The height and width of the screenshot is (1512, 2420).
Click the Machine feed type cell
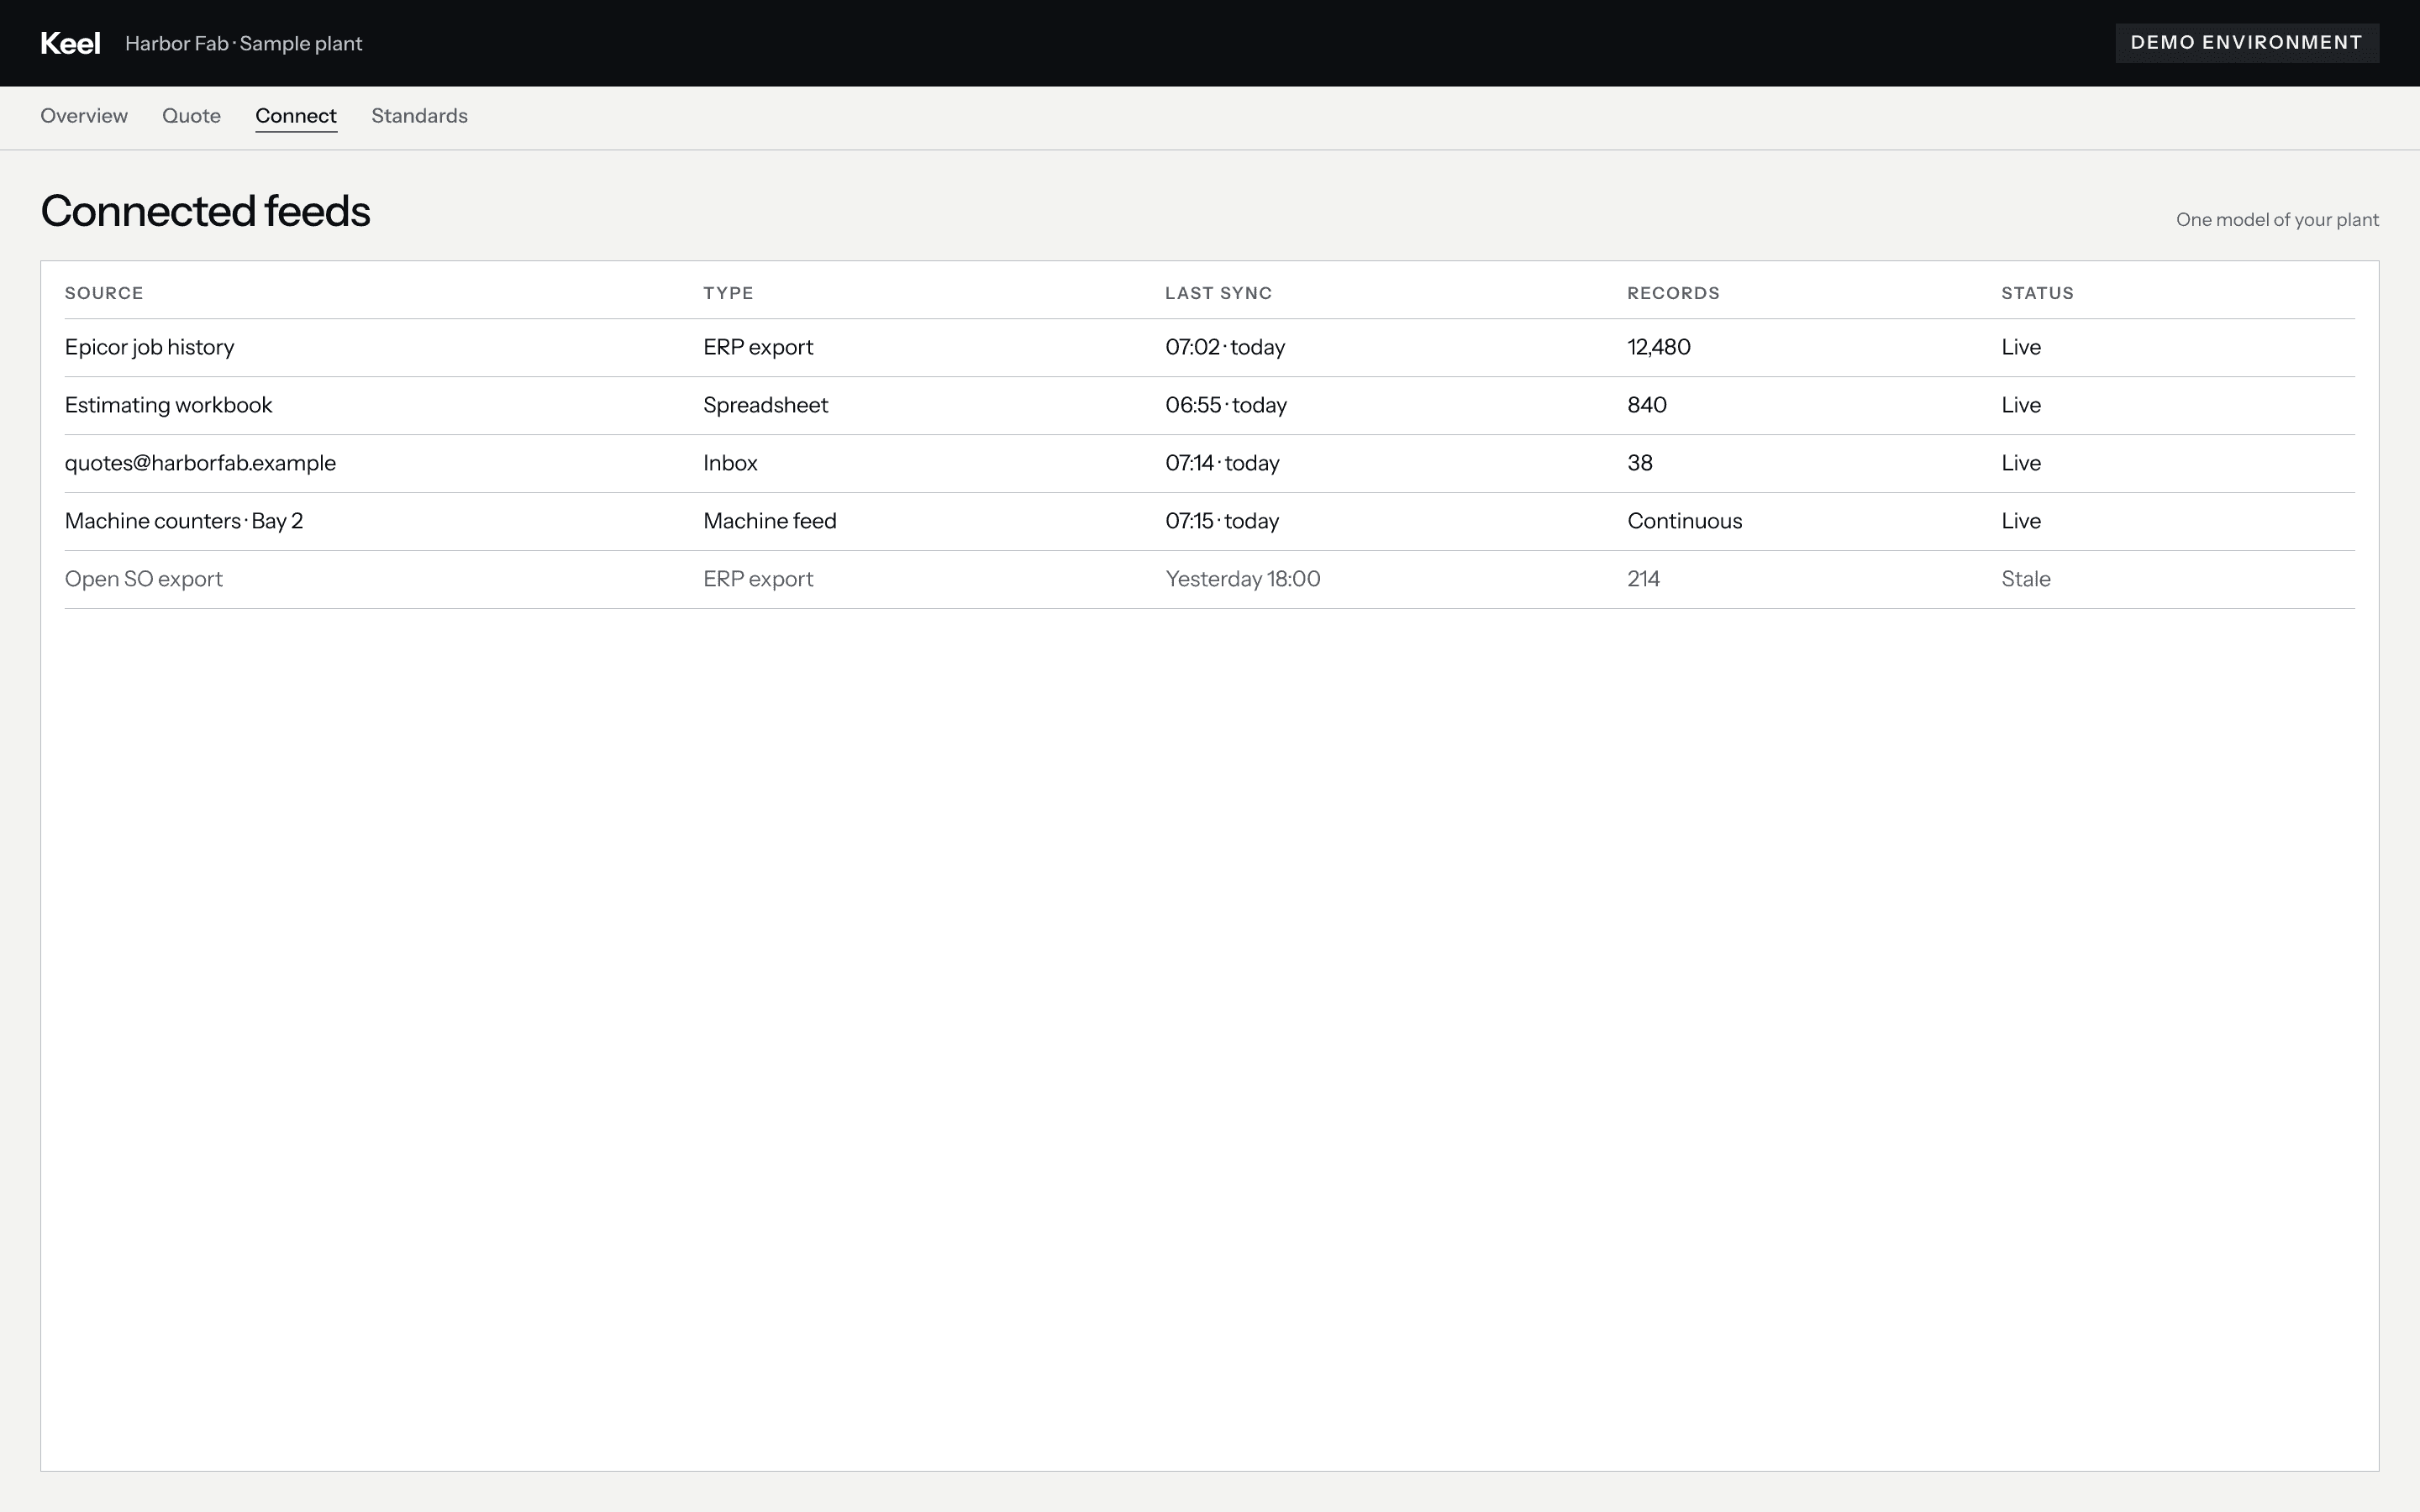[x=770, y=521]
